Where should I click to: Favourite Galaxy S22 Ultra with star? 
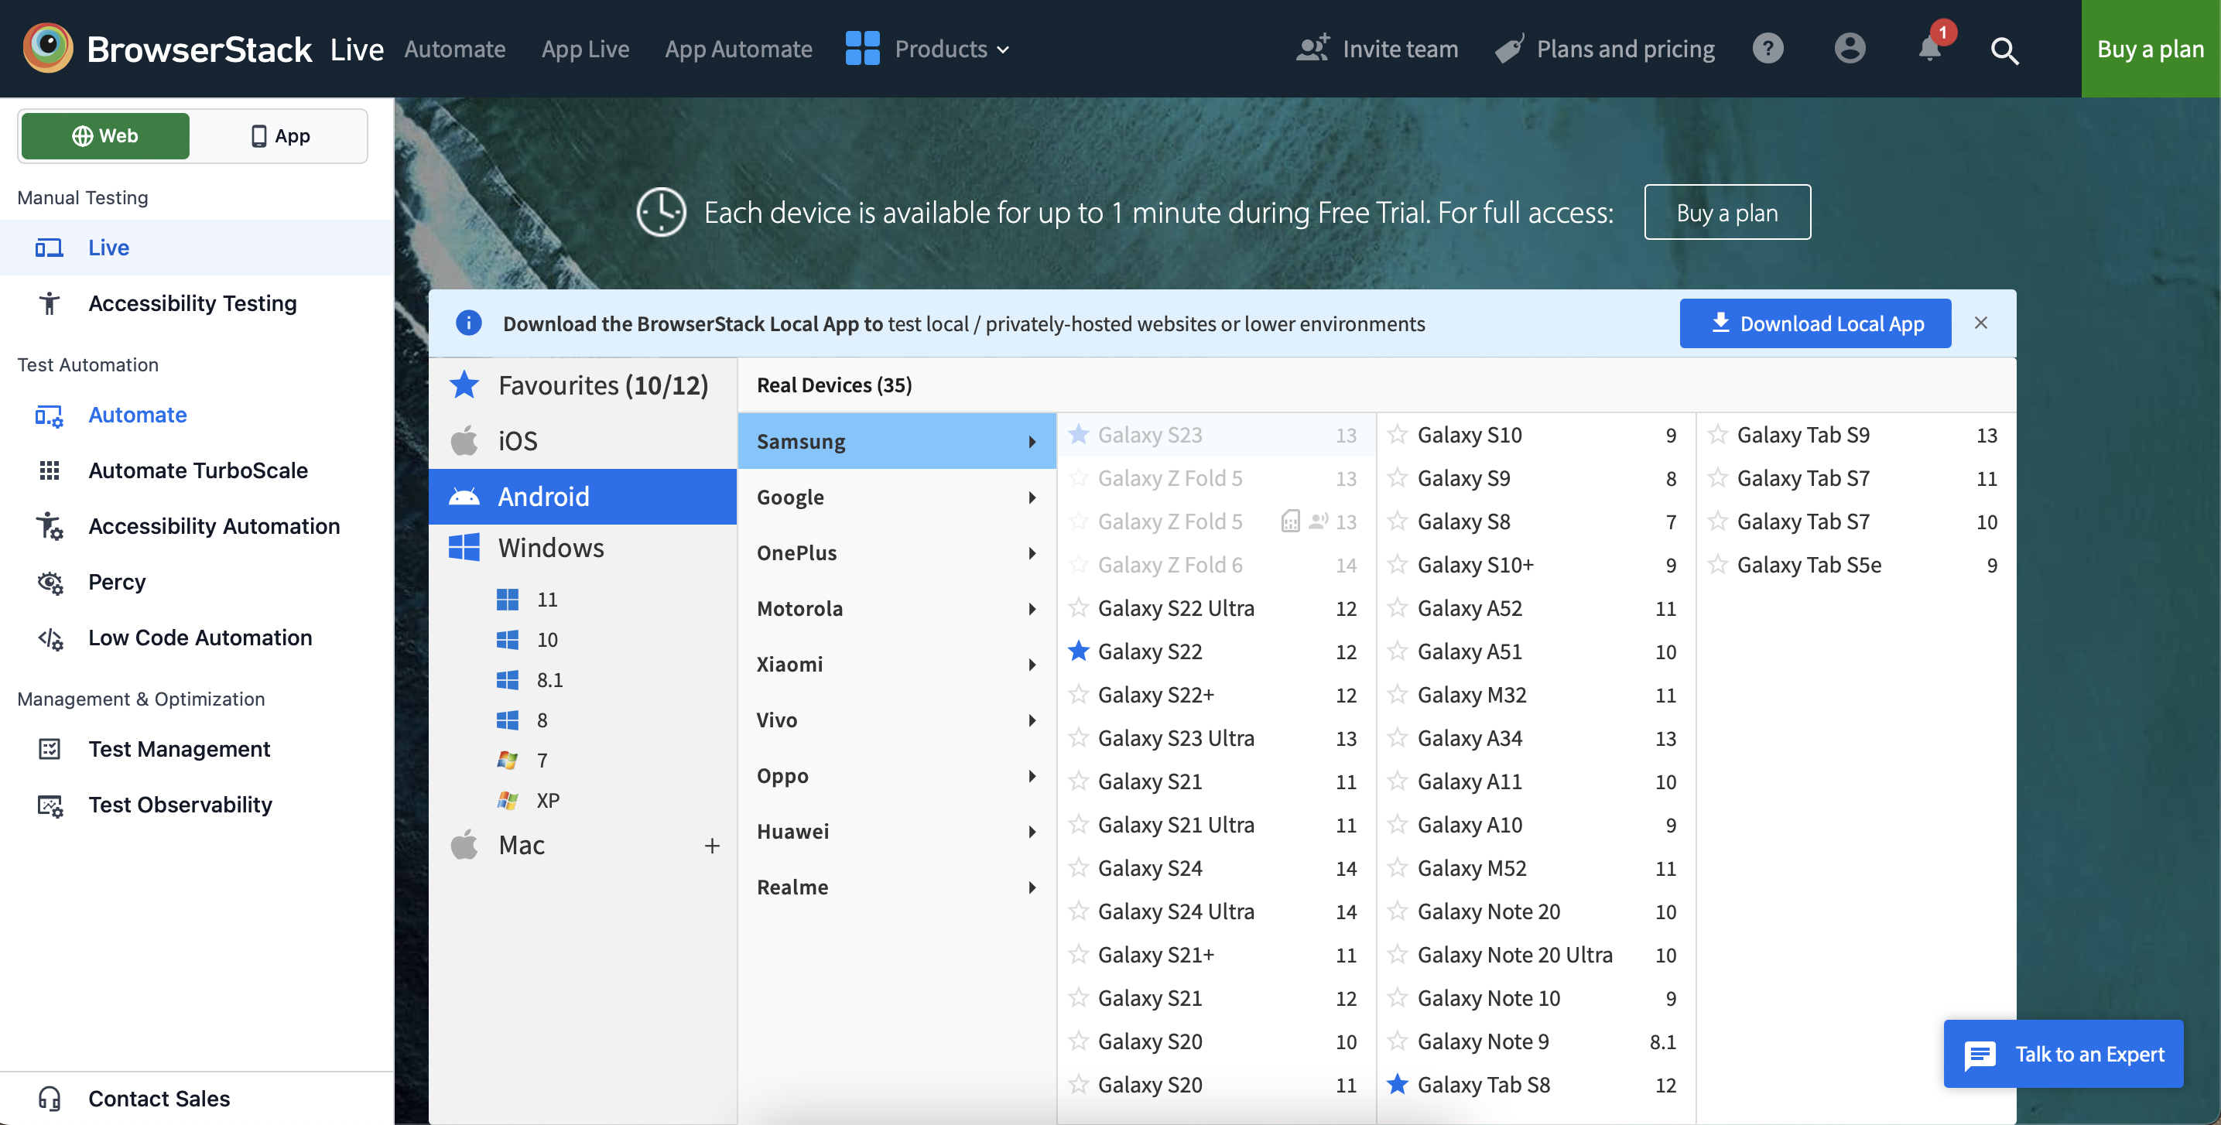(1078, 607)
